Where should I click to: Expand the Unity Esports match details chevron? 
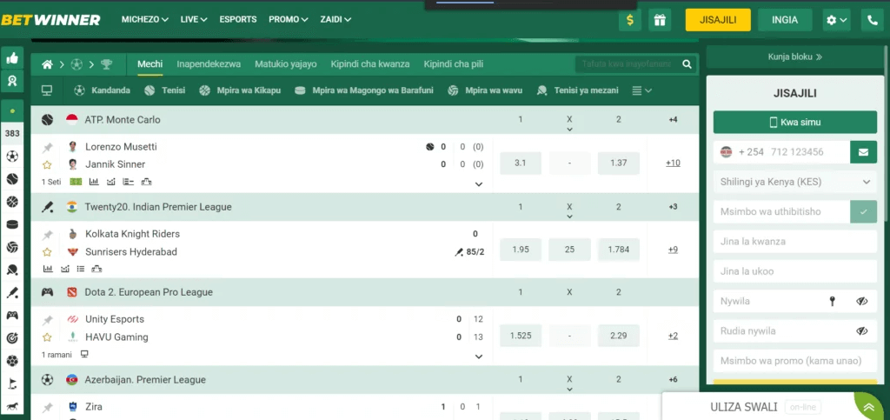coord(479,357)
